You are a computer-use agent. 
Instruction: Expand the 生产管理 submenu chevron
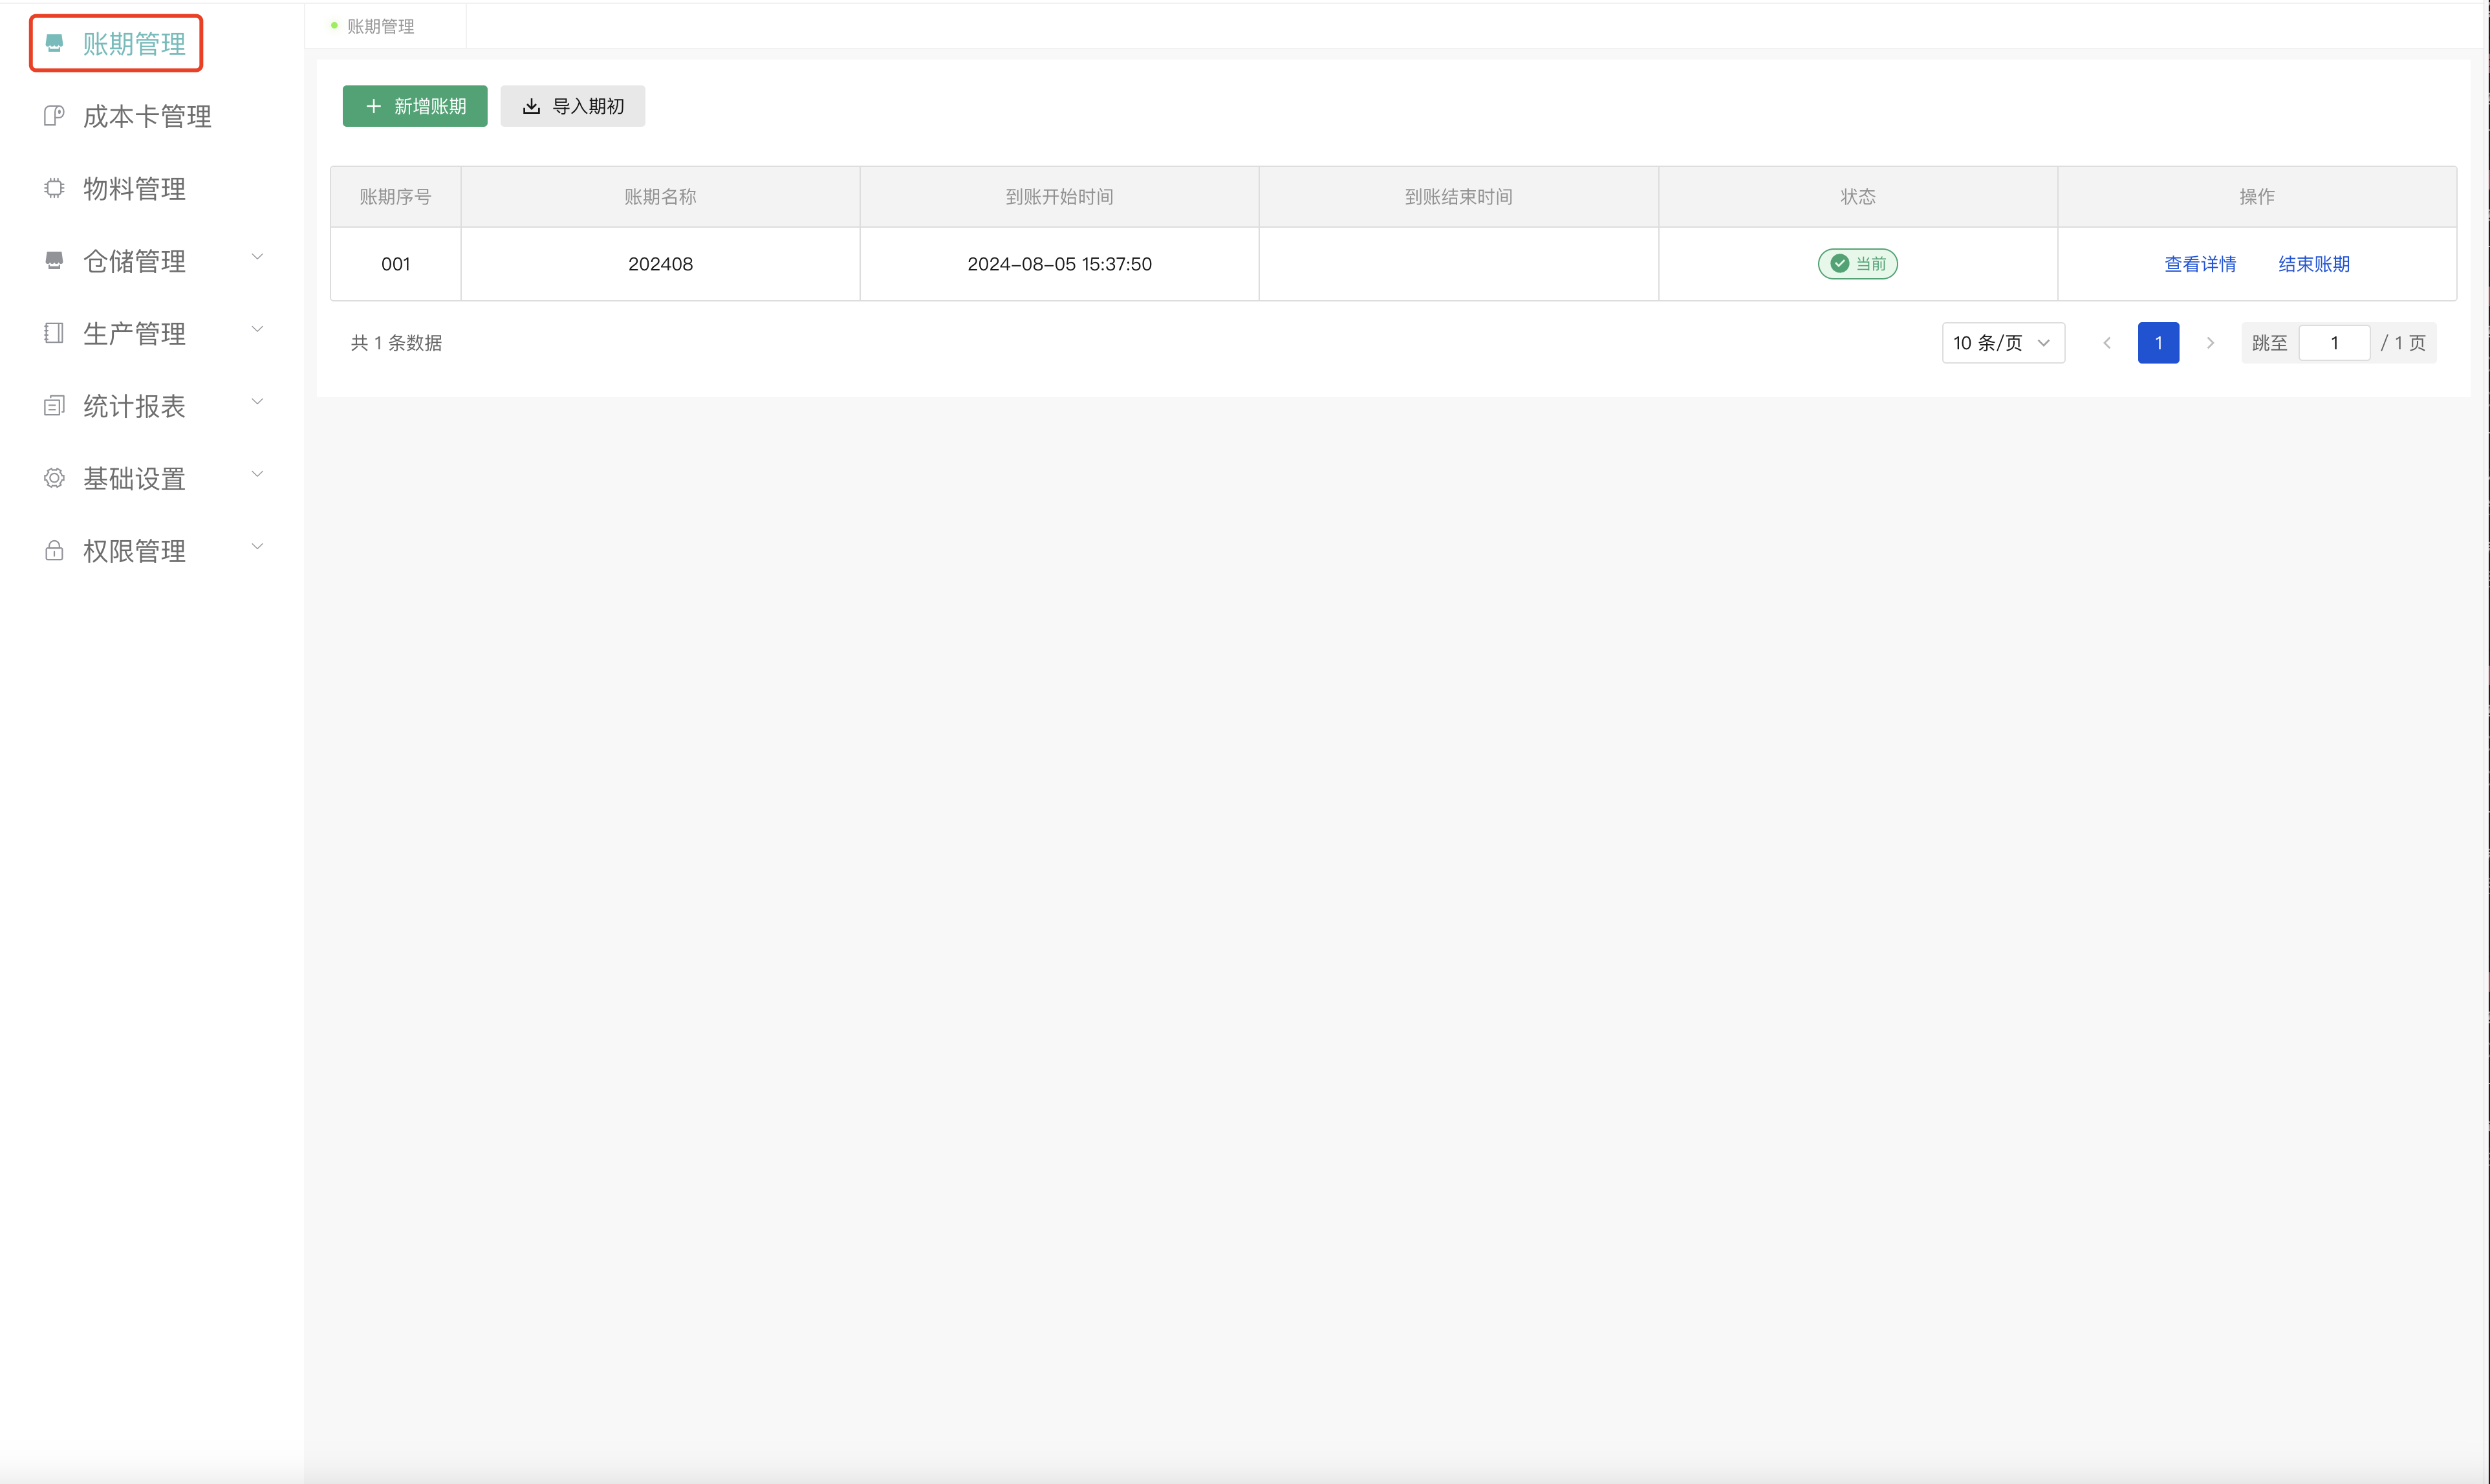pos(257,329)
